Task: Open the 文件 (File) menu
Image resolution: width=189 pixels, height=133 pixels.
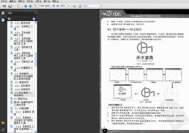Action: 4,1
